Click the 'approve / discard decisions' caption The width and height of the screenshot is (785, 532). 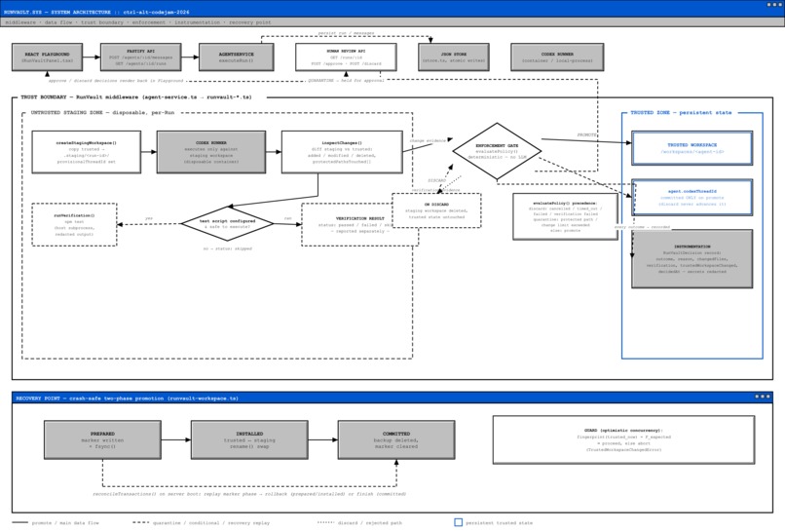click(x=116, y=80)
